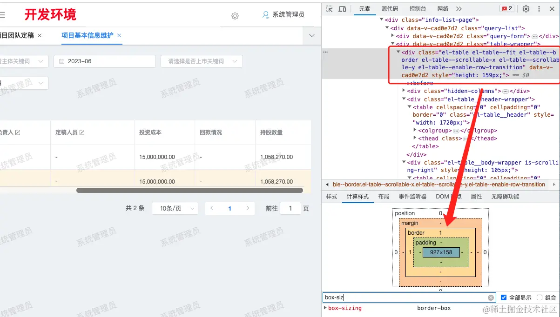Close the DevTools panel

point(552,9)
